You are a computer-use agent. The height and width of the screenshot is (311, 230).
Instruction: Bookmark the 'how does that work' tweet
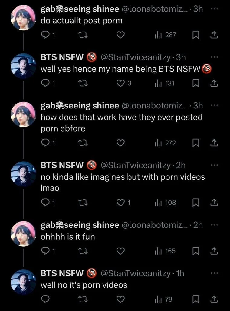pyautogui.click(x=195, y=143)
